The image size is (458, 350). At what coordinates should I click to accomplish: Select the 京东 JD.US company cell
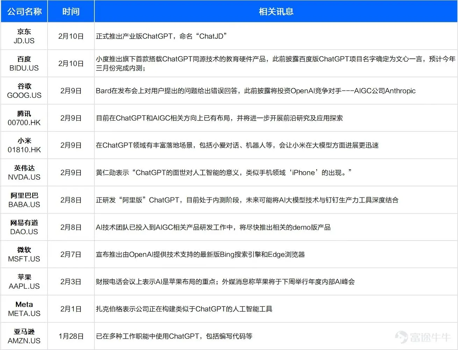coord(24,36)
